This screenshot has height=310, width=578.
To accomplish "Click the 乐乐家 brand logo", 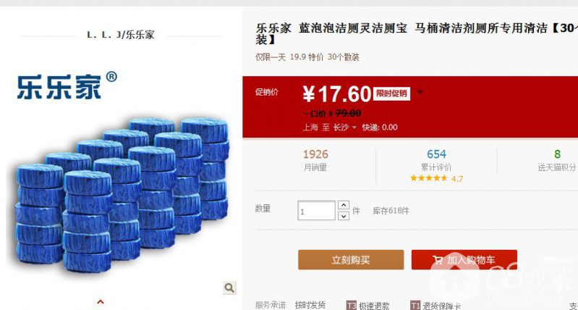I will (67, 85).
